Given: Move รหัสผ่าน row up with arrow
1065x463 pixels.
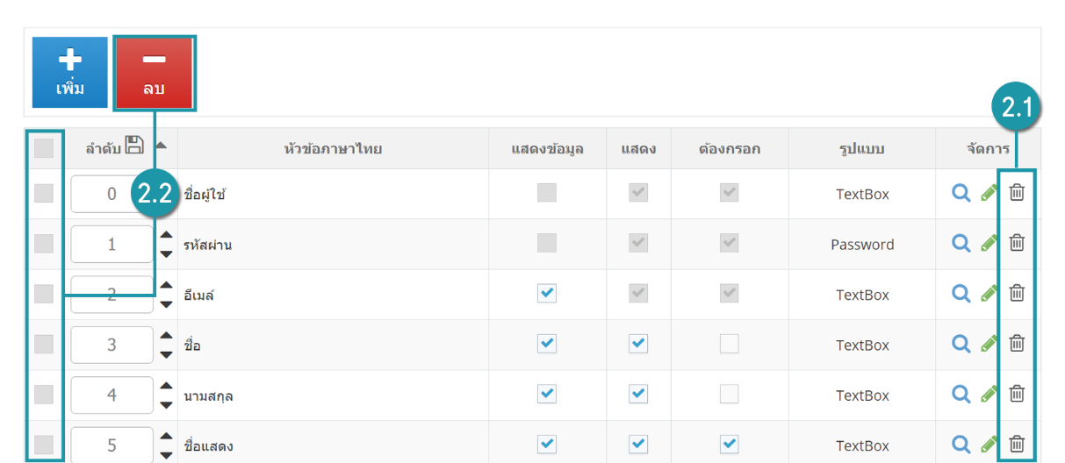Looking at the screenshot, I should (x=166, y=235).
